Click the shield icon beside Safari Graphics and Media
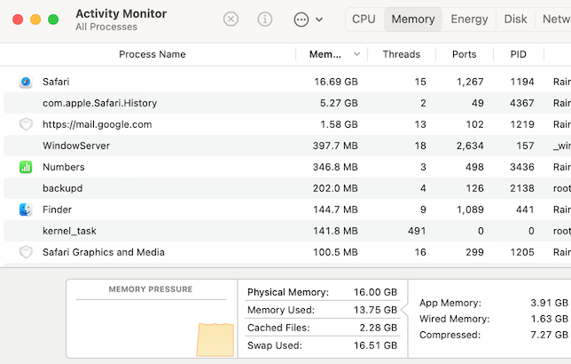This screenshot has width=571, height=364. click(26, 252)
